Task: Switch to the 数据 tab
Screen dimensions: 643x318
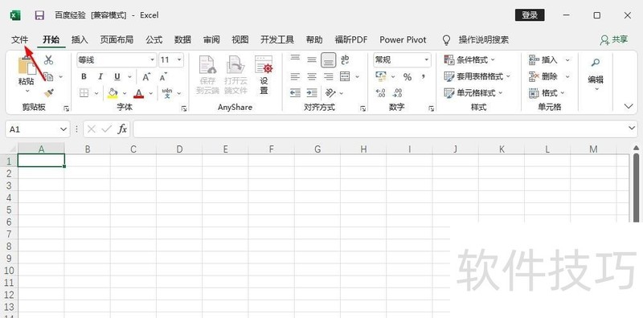Action: pos(183,40)
